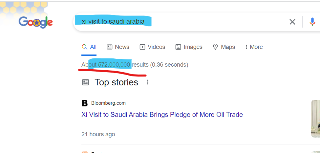Click the newspaper icon beside Top stories
This screenshot has width=320, height=153.
point(85,82)
